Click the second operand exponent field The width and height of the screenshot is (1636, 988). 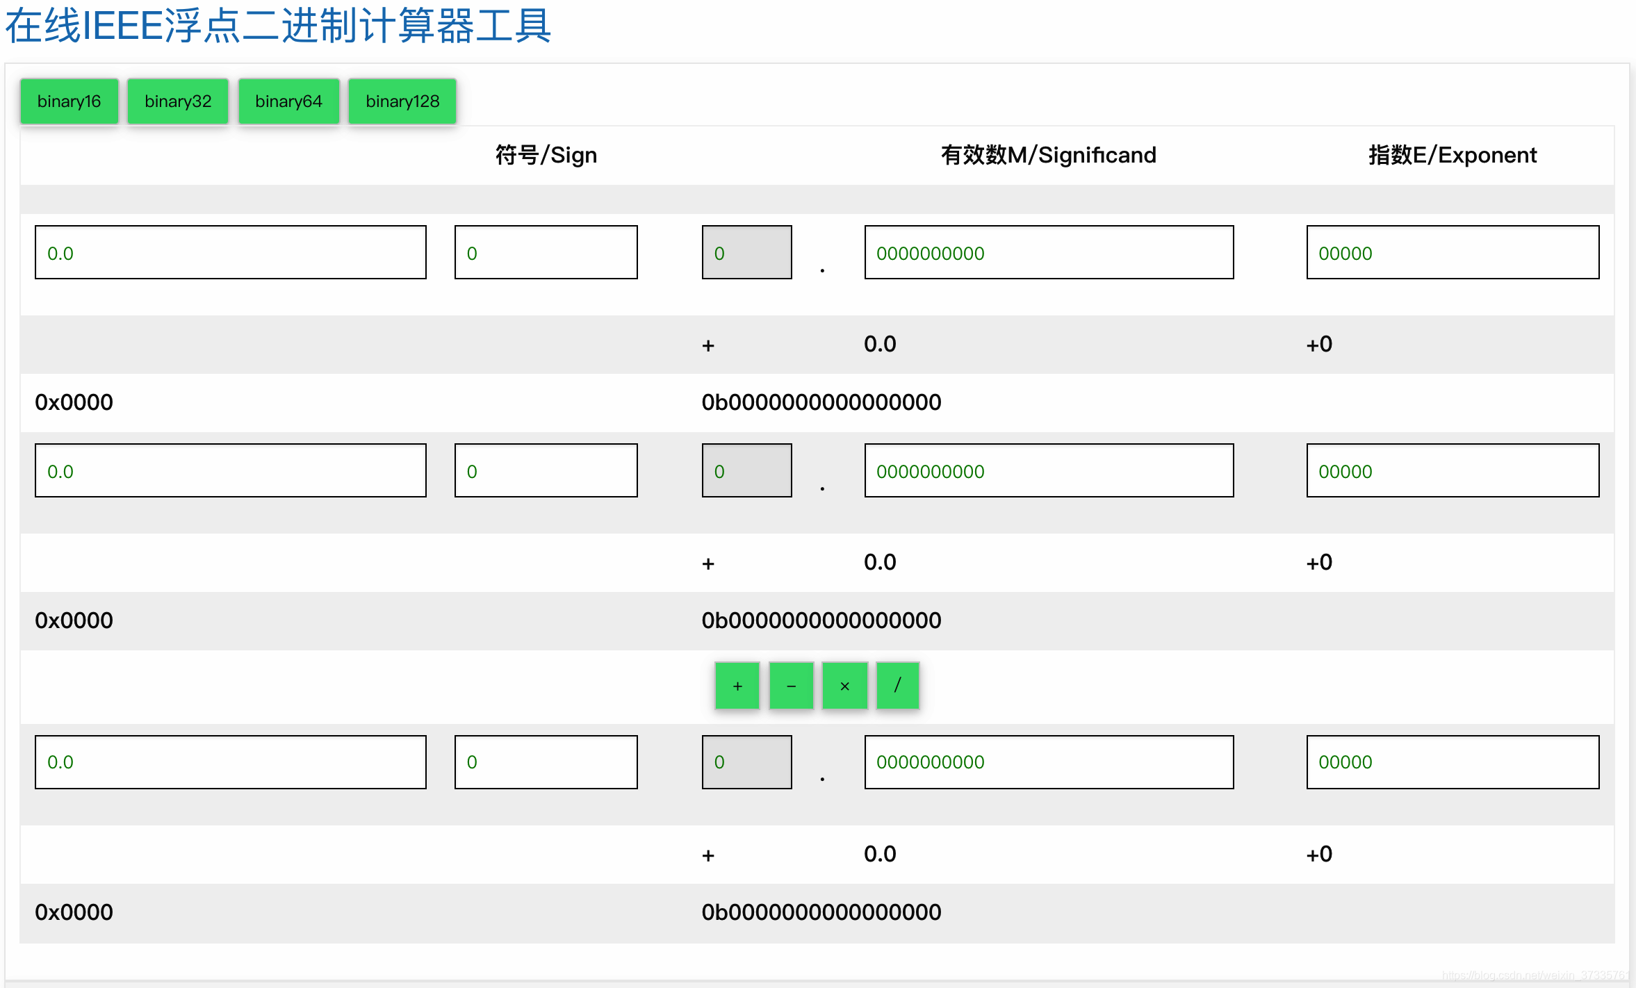pos(1452,470)
